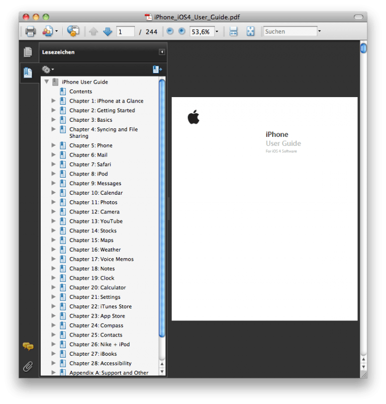This screenshot has height=404, width=386.
Task: Click bookmarks panel scroll down arrow
Action: (x=162, y=371)
